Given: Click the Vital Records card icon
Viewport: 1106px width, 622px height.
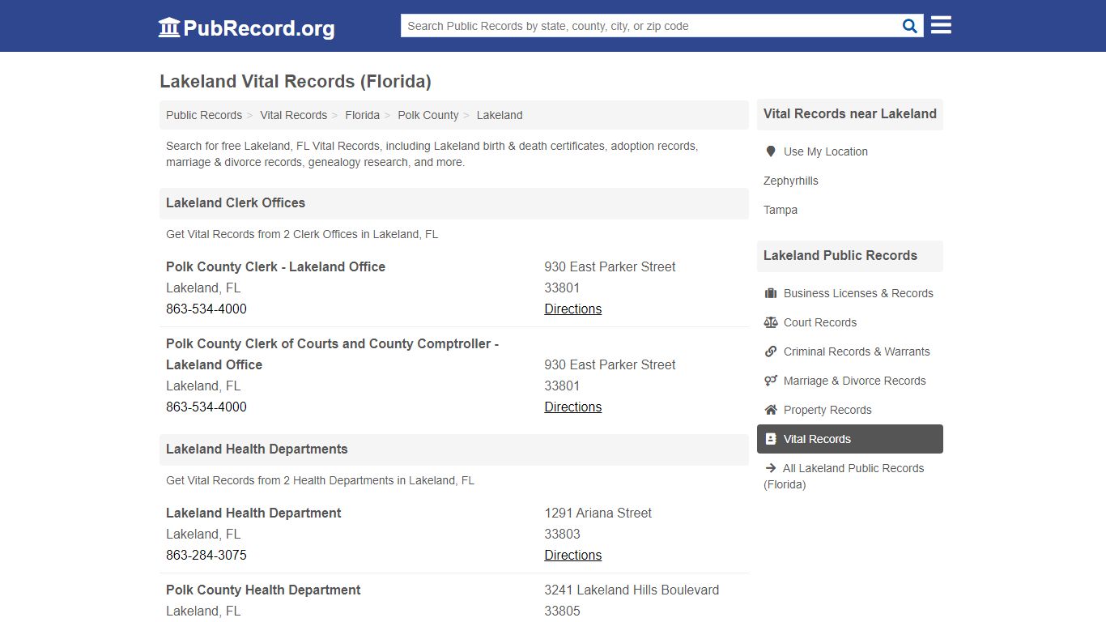Looking at the screenshot, I should (x=771, y=439).
